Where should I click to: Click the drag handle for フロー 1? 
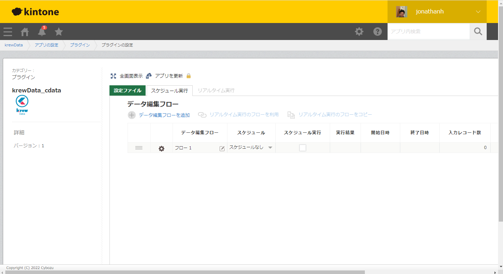tap(139, 148)
